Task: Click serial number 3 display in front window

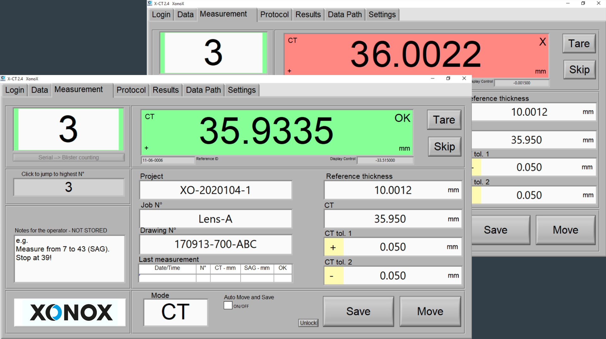Action: pos(68,129)
